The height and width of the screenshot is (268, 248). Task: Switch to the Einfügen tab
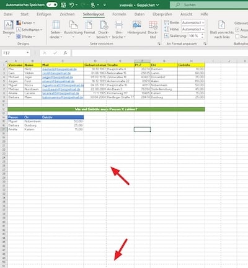pos(44,14)
